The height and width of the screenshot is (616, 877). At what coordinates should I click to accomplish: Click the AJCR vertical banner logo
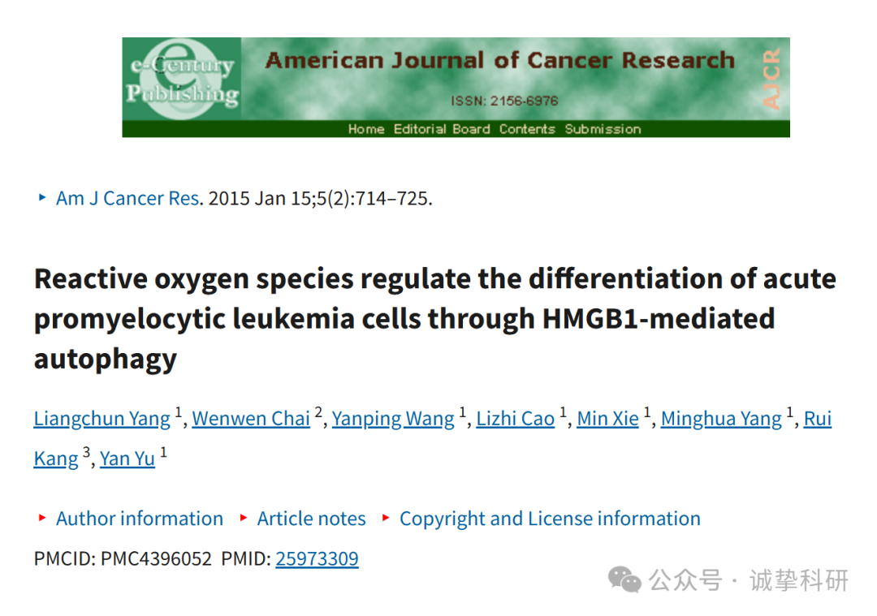(x=771, y=79)
